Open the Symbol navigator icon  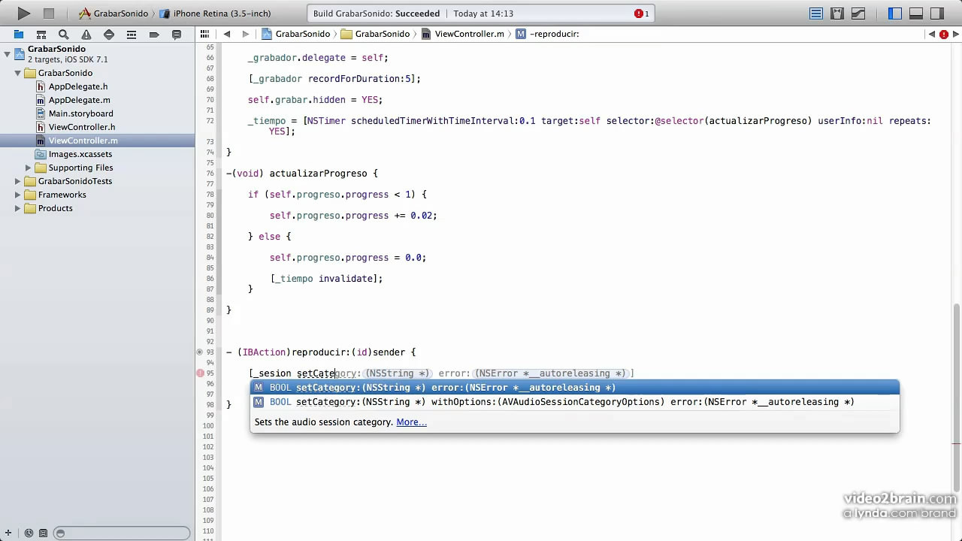[41, 35]
